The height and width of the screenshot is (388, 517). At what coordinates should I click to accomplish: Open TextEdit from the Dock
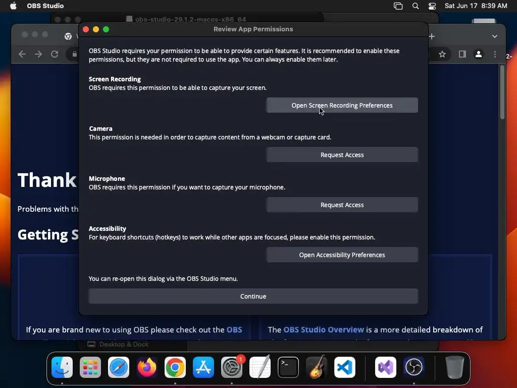pos(260,367)
